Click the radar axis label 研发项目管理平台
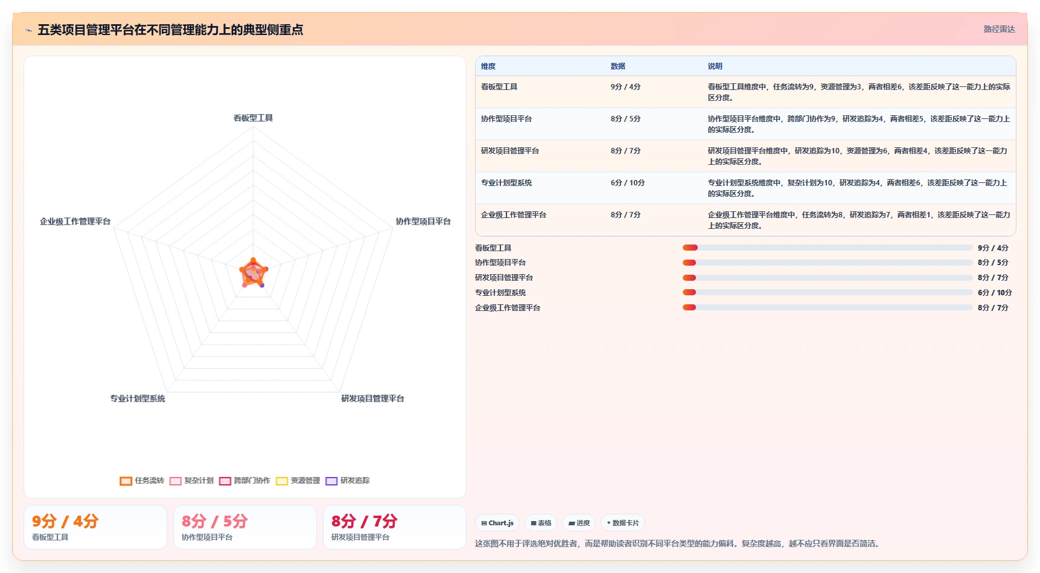This screenshot has height=573, width=1040. click(x=372, y=399)
